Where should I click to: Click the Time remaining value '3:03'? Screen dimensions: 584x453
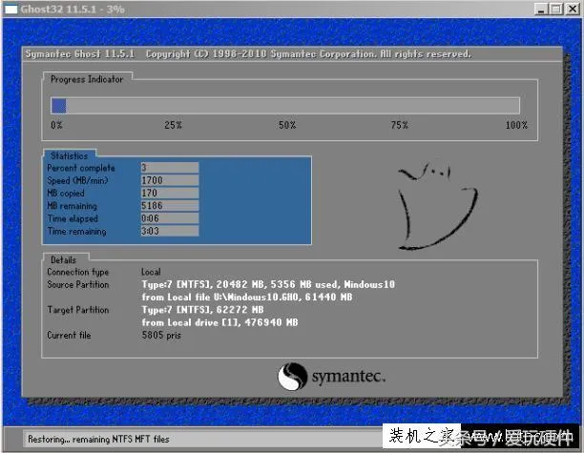click(170, 231)
